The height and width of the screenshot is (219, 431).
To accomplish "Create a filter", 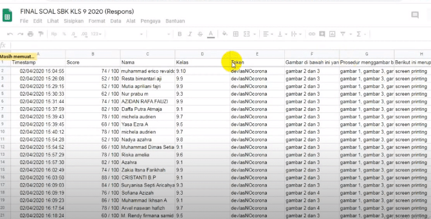I will pyautogui.click(x=343, y=34).
